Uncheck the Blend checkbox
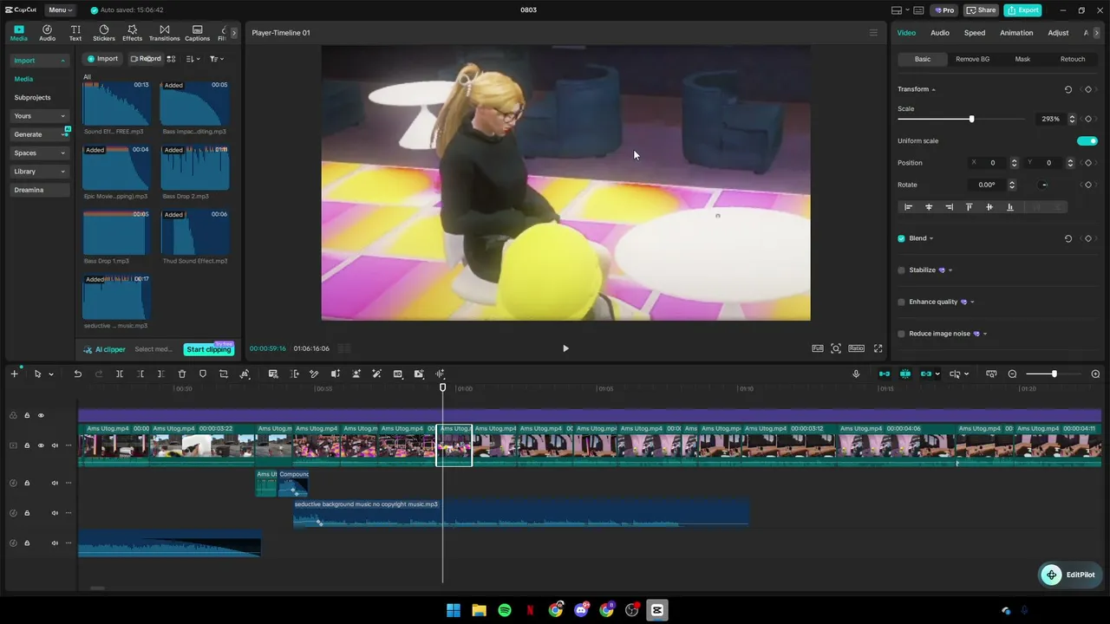The height and width of the screenshot is (624, 1110). 901,238
